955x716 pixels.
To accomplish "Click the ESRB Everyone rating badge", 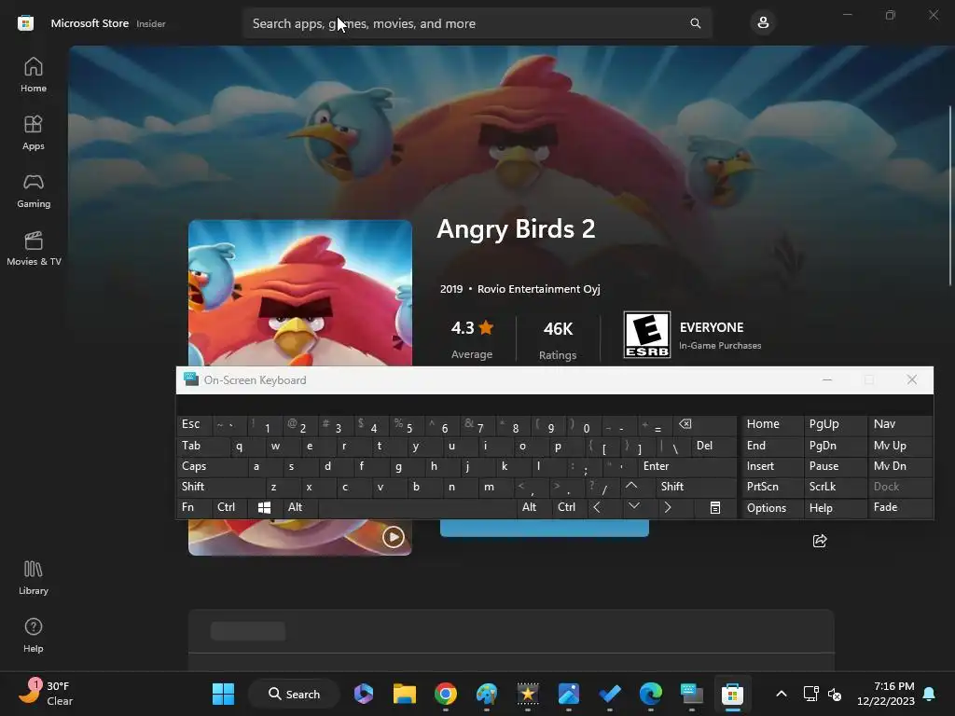I will pos(647,335).
